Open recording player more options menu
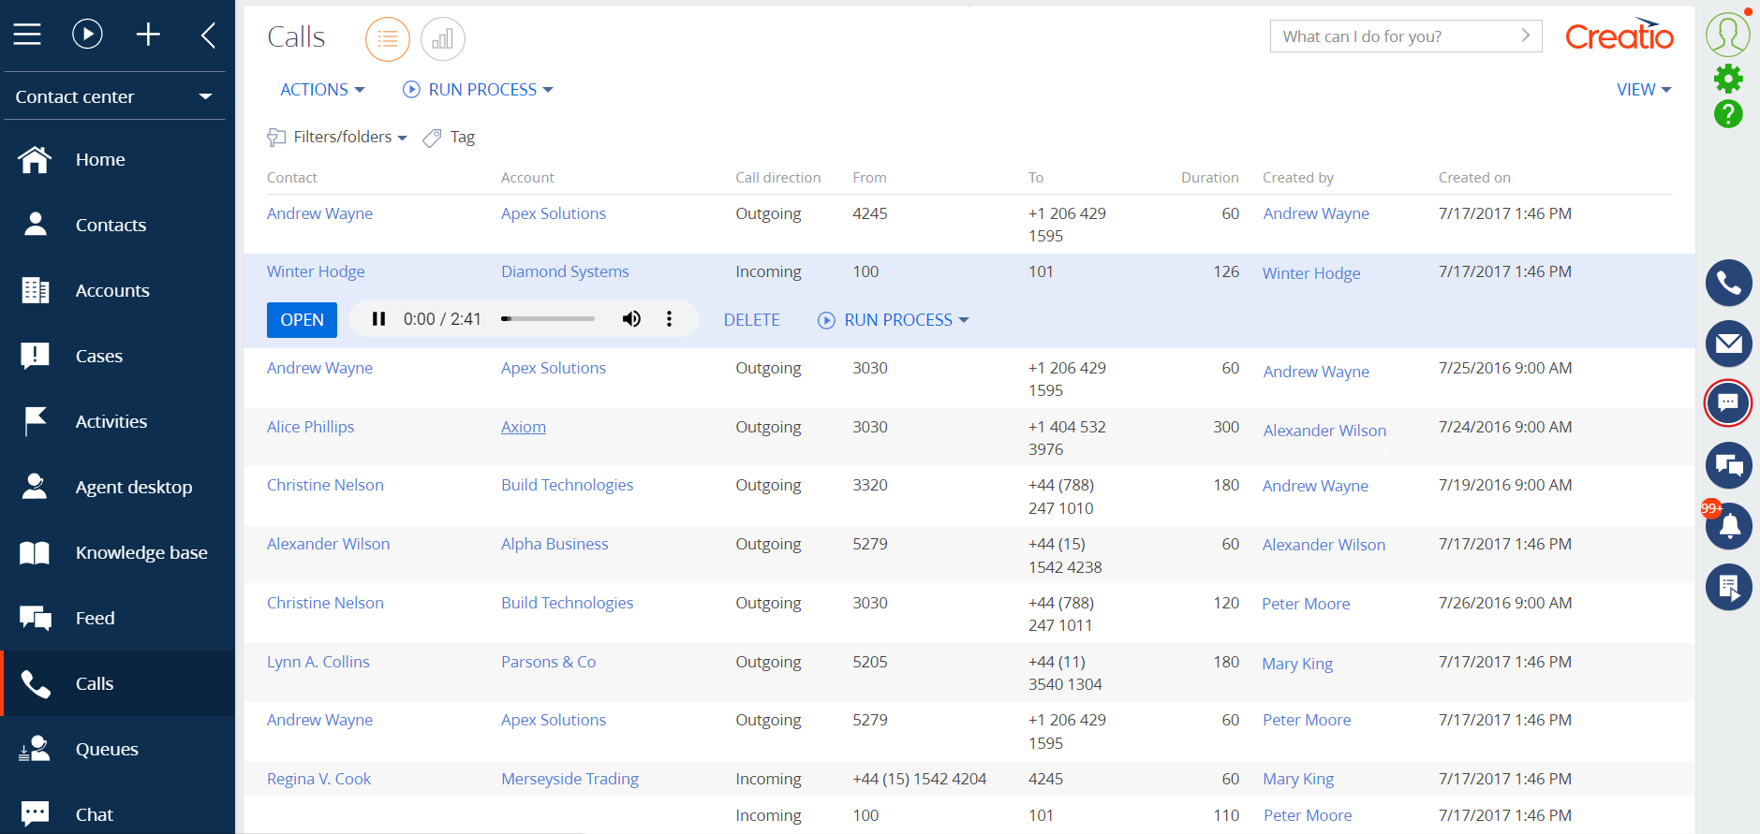Screen dimensions: 1760x834 (669, 319)
